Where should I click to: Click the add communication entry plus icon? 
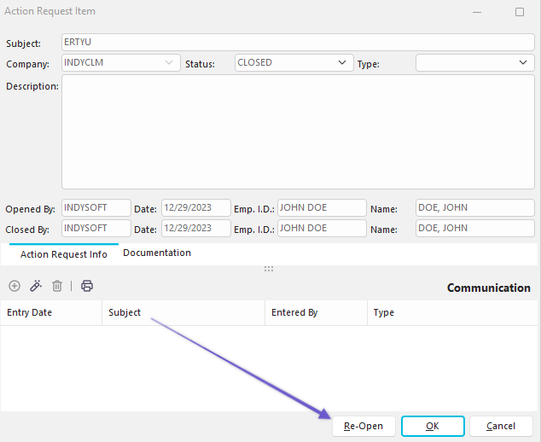15,287
